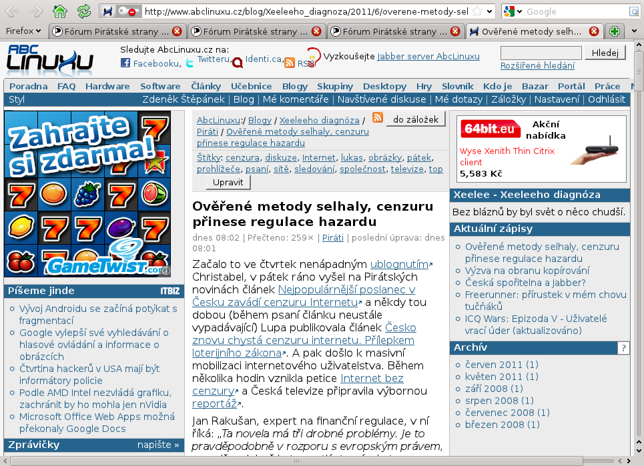Open the Wyse Xenith Thin Citrix client link
Image resolution: width=644 pixels, height=466 pixels.
(507, 156)
